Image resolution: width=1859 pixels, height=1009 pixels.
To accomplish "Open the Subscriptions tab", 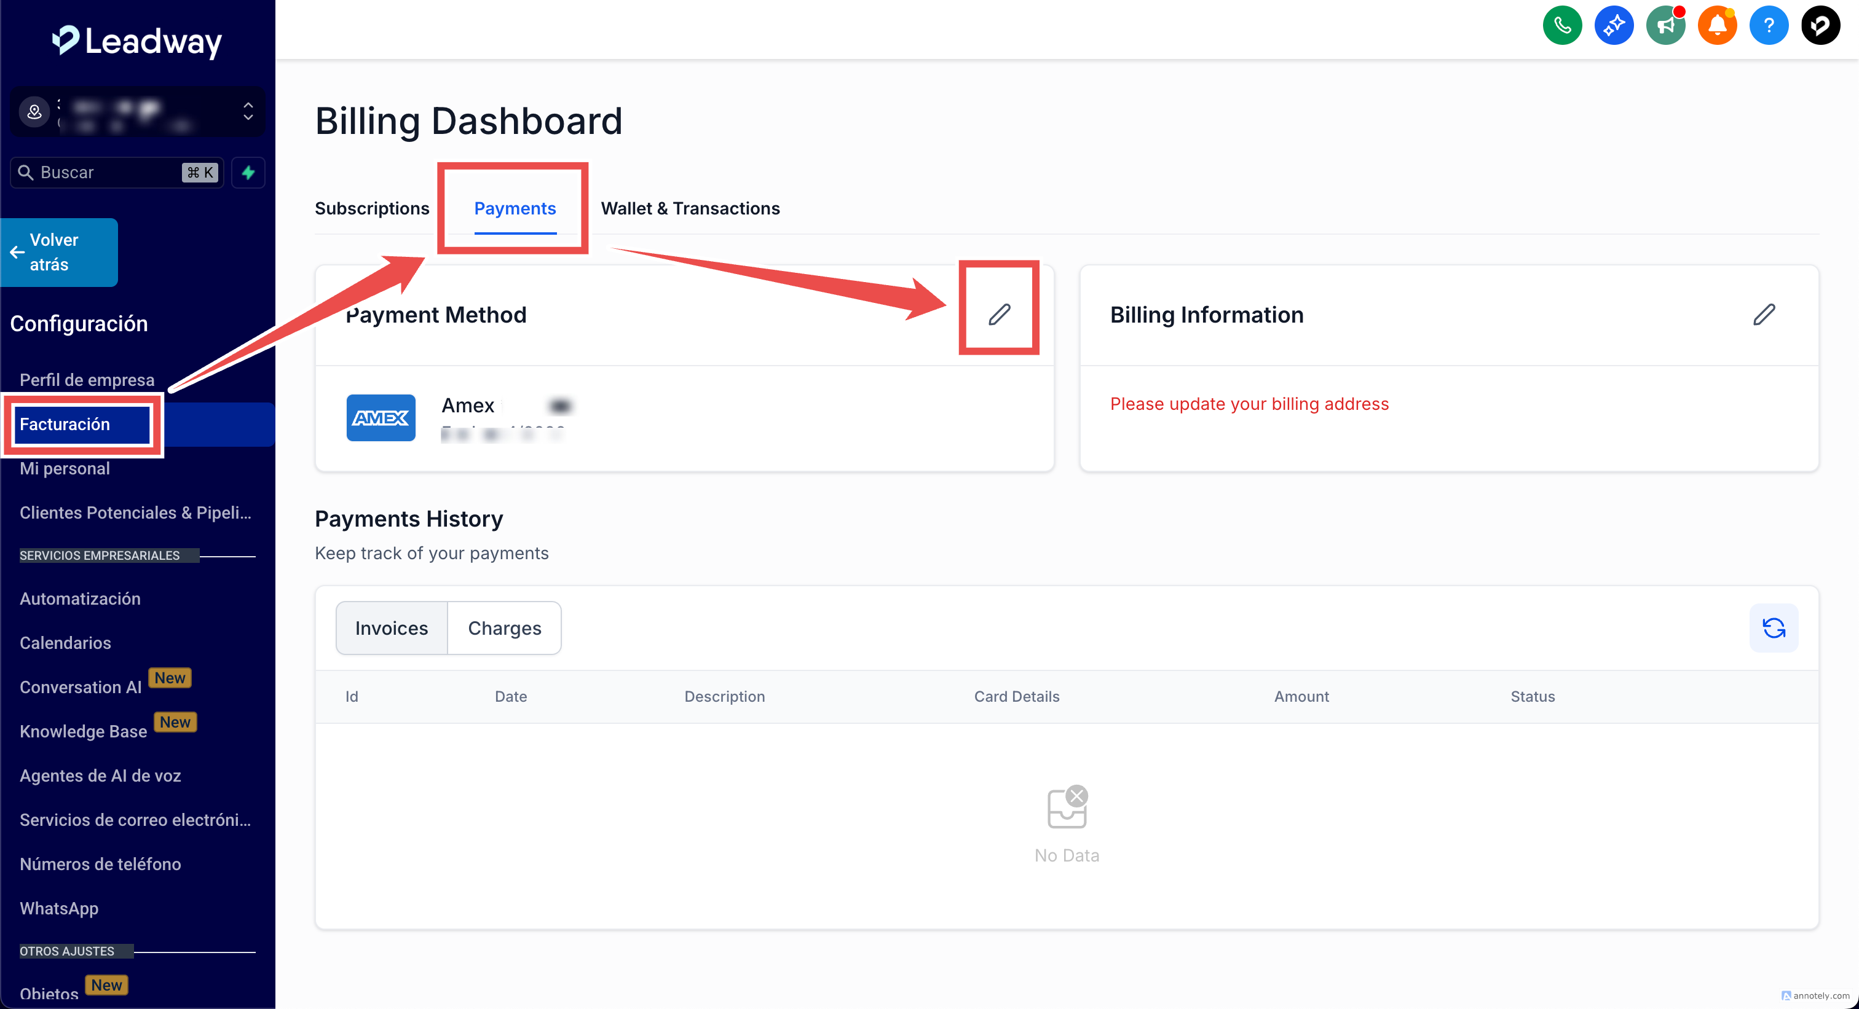I will pos(372,208).
